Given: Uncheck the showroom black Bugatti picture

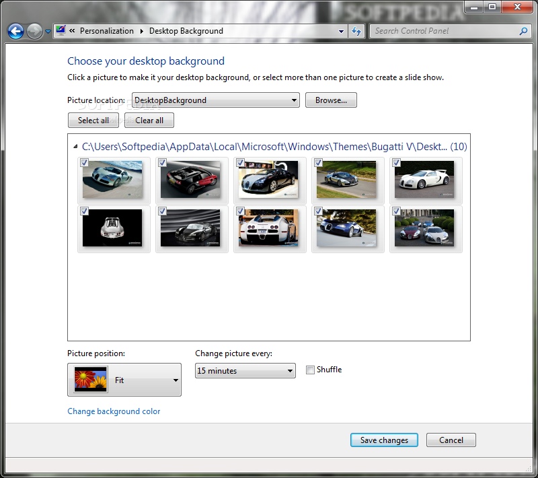Looking at the screenshot, I should tap(240, 162).
